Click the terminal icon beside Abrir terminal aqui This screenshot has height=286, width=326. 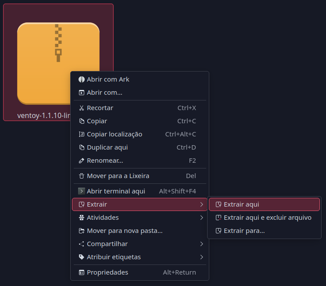(81, 191)
